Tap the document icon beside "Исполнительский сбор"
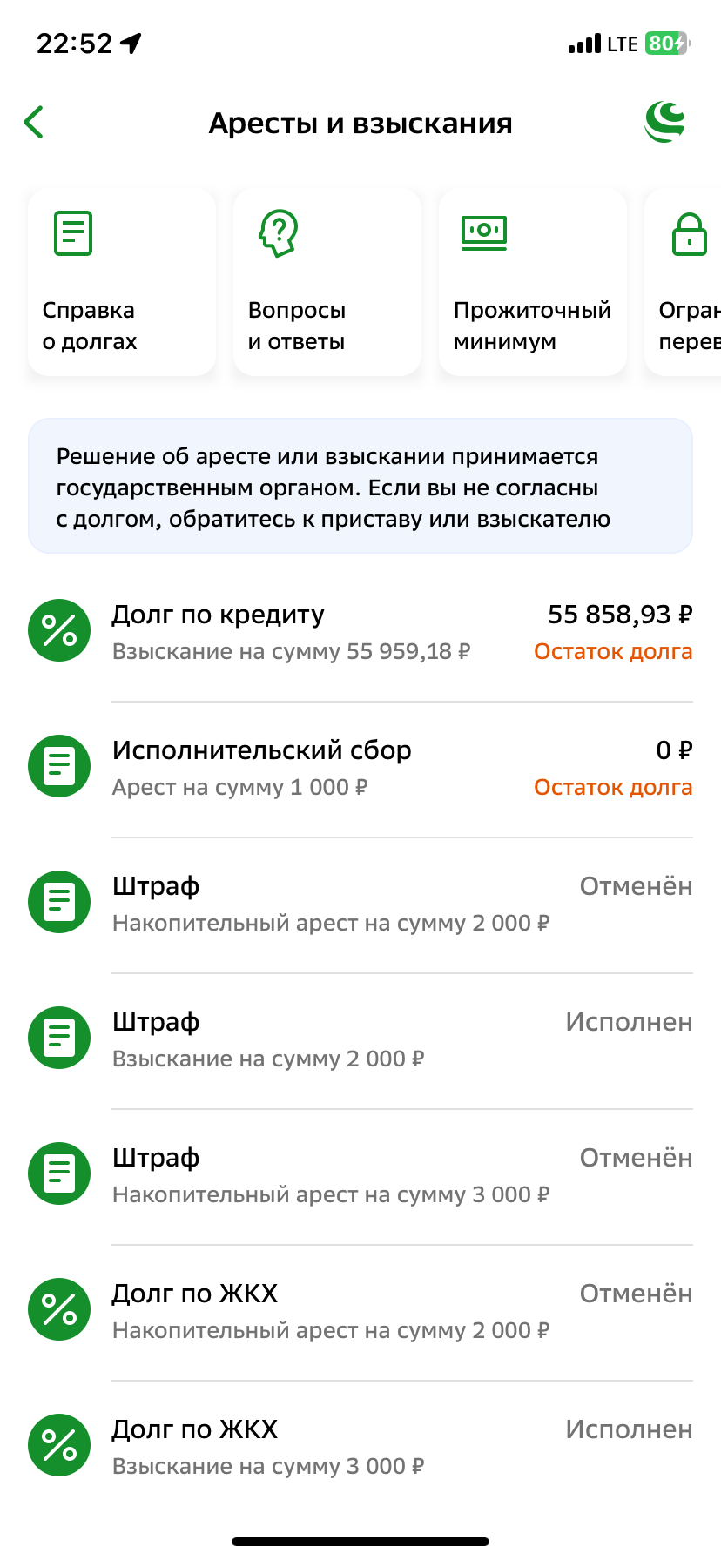Screen dimensions: 721x1560 point(58,766)
